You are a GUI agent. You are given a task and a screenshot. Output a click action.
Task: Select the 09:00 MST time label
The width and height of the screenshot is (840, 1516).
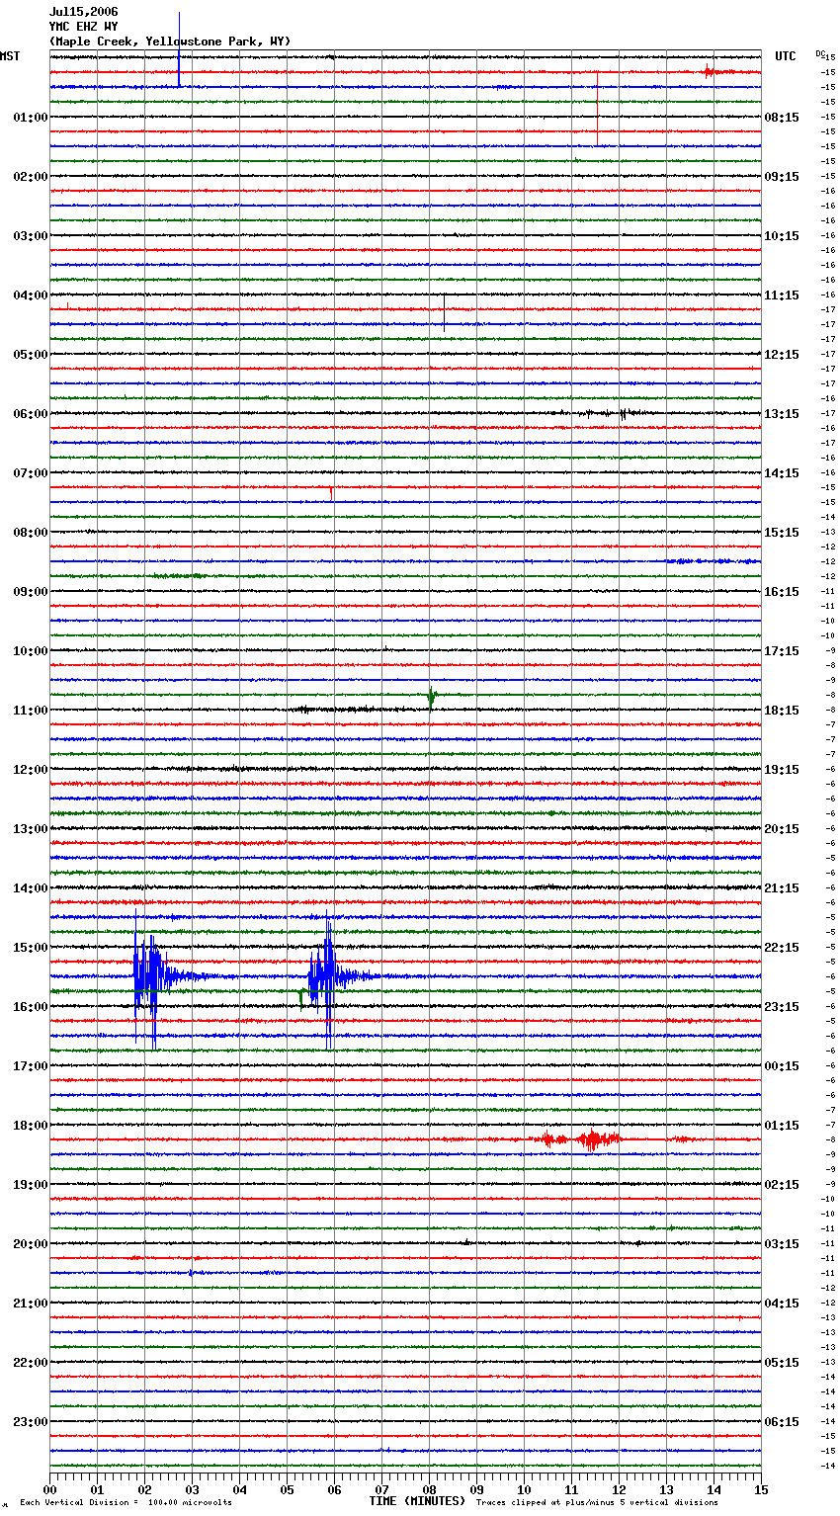(x=31, y=592)
